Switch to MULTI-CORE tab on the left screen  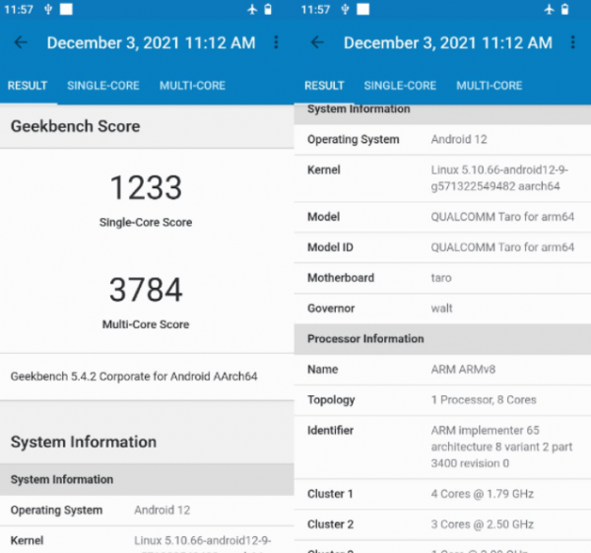[x=192, y=86]
